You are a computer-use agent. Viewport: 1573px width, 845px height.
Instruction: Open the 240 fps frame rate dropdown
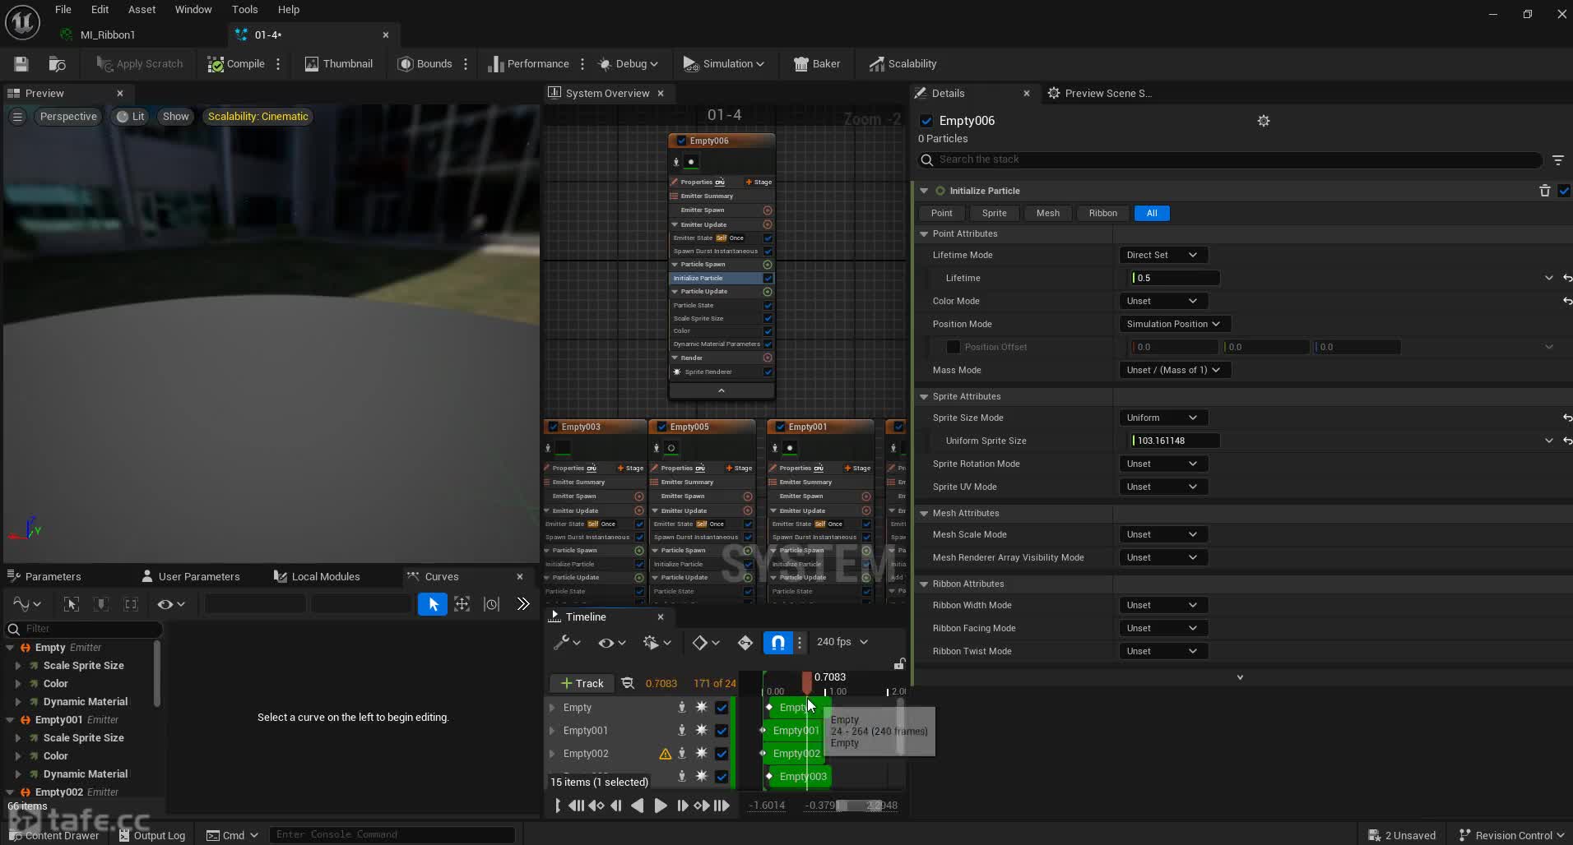point(842,642)
